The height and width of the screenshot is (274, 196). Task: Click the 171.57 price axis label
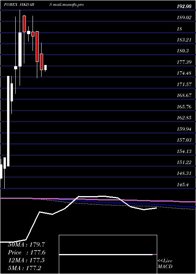pyautogui.click(x=185, y=85)
